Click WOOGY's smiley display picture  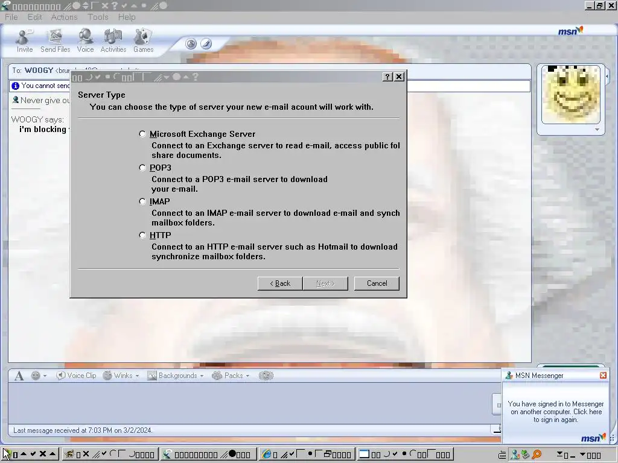[x=571, y=95]
